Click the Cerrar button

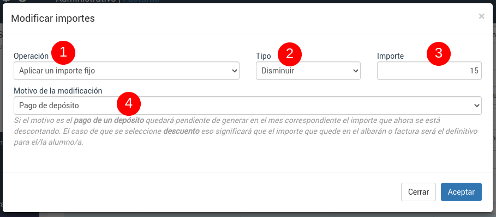(419, 192)
